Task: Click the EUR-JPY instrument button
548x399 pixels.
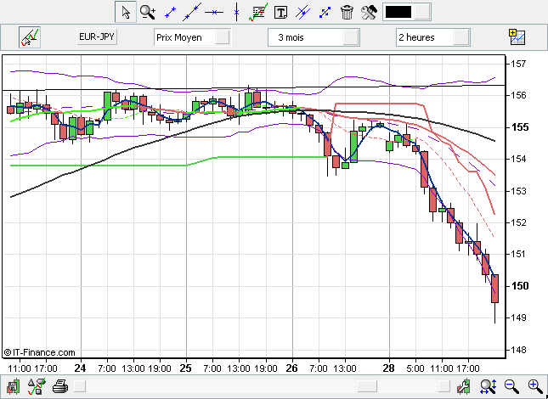Action: pyautogui.click(x=96, y=37)
